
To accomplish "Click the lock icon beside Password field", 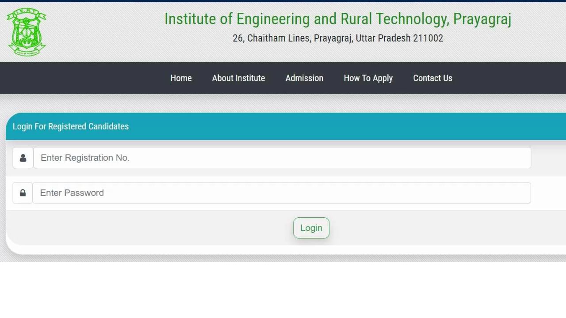I will click(23, 193).
